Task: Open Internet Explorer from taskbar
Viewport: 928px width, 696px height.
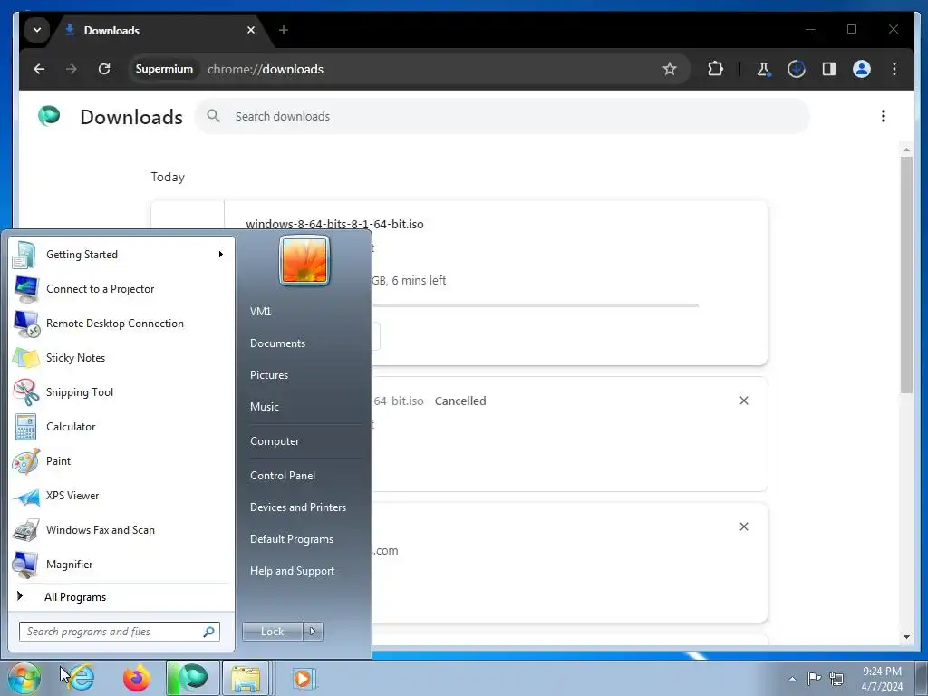Action: pyautogui.click(x=81, y=678)
